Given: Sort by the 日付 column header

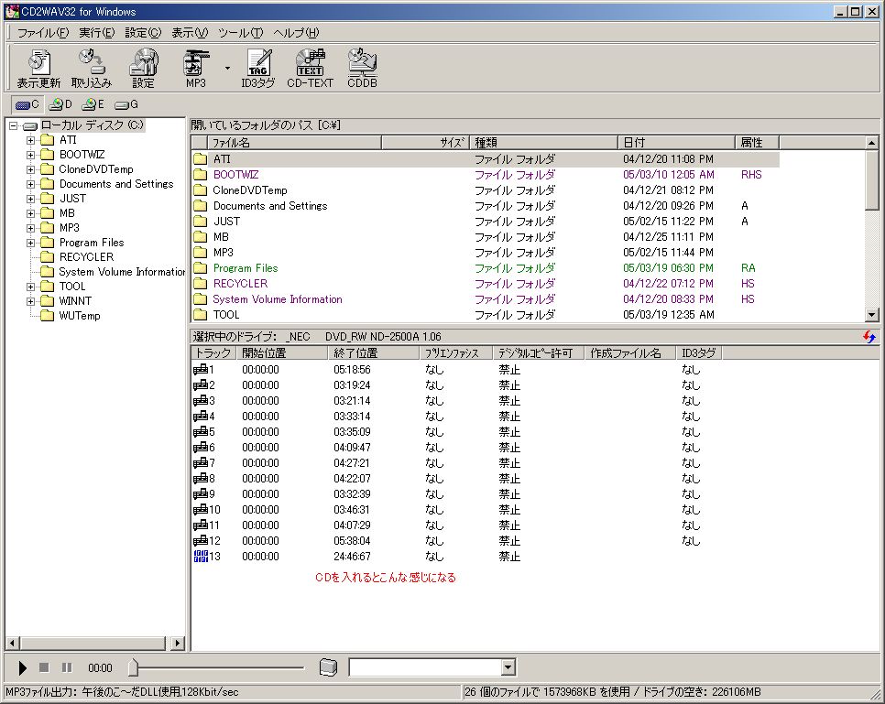Looking at the screenshot, I should click(676, 143).
